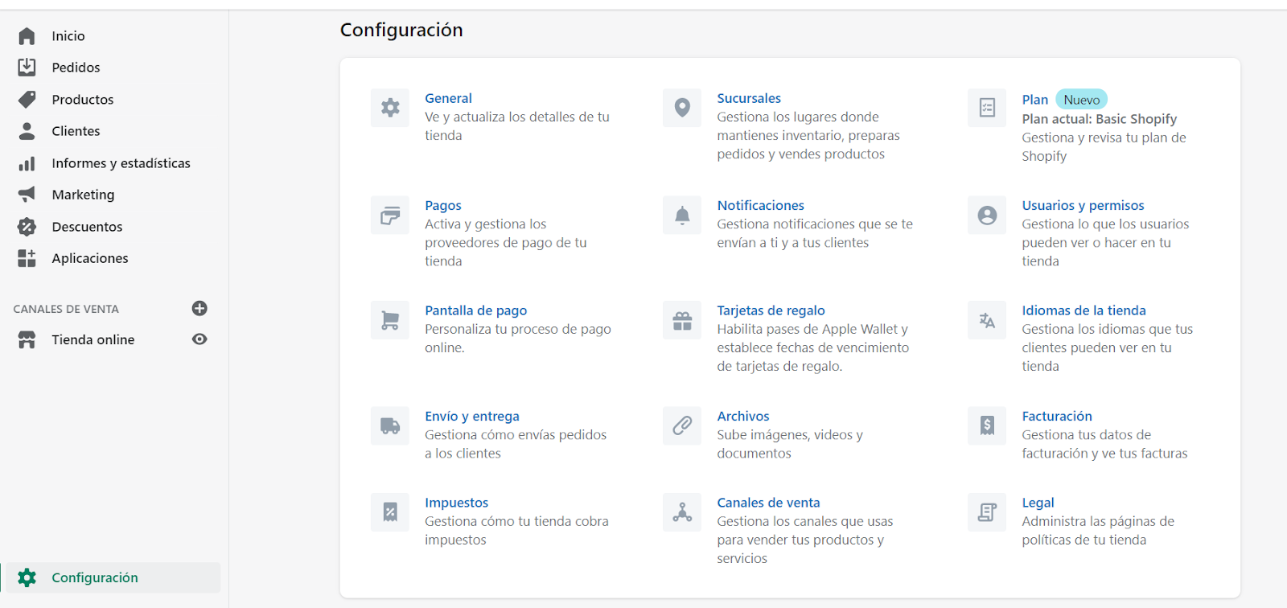Open Idiomas de la tienda link
This screenshot has width=1287, height=608.
[x=1084, y=310]
